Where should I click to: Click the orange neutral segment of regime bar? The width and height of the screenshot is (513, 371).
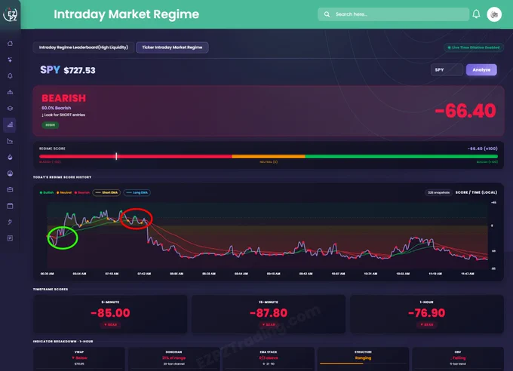click(269, 157)
